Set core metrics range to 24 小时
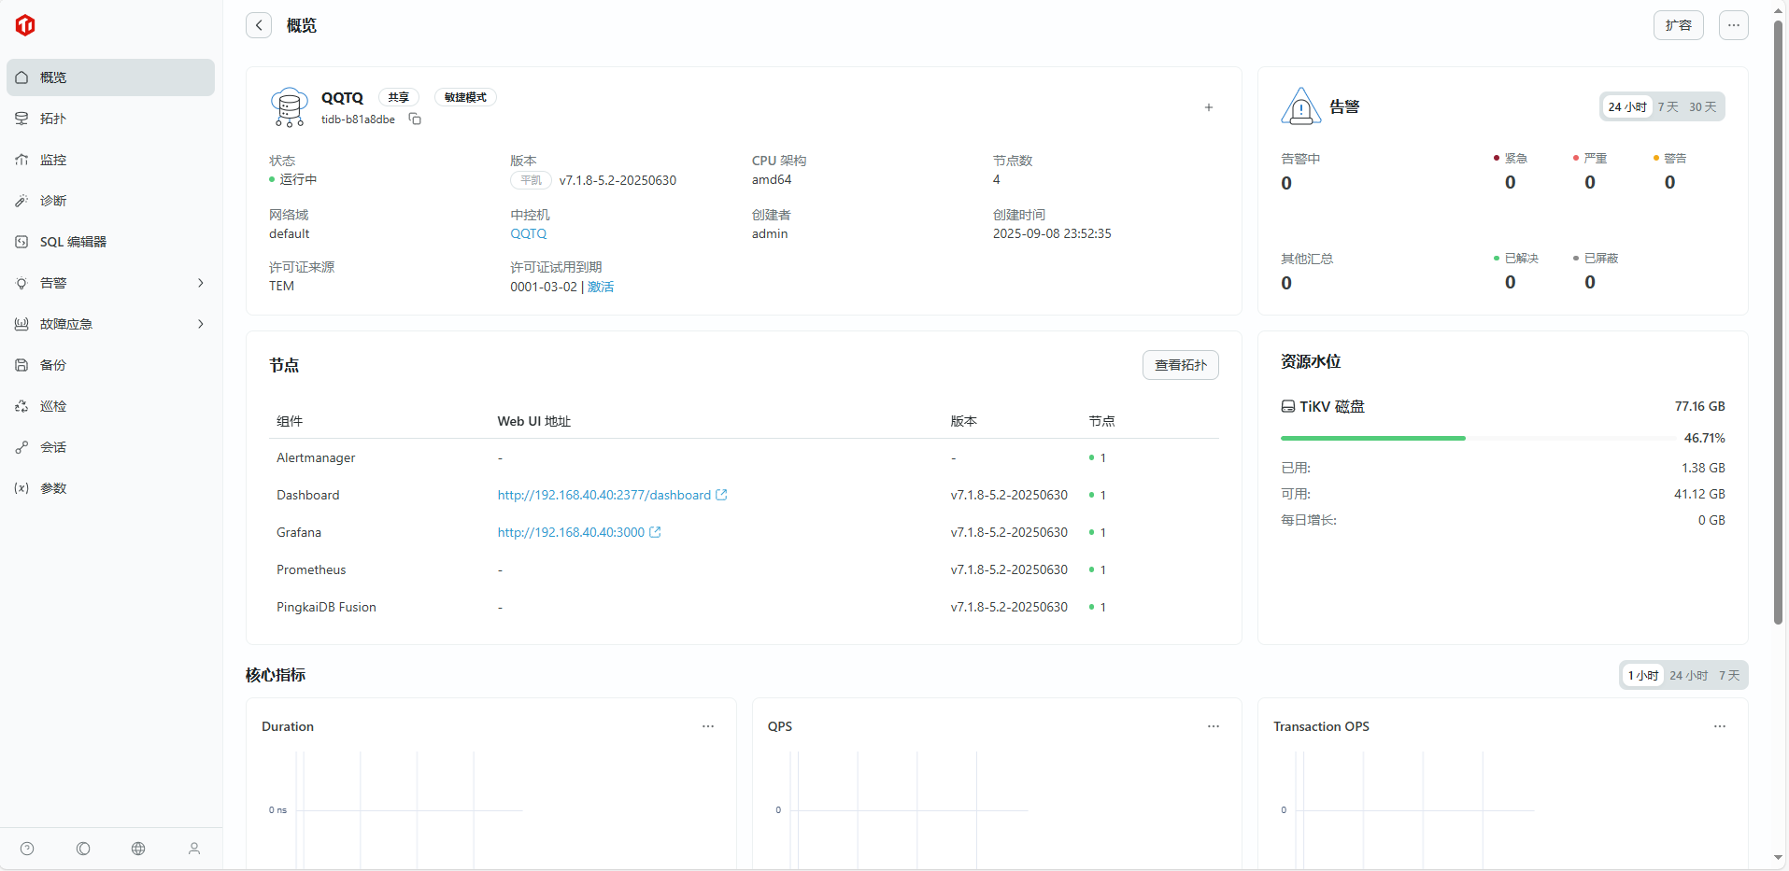 pos(1688,676)
